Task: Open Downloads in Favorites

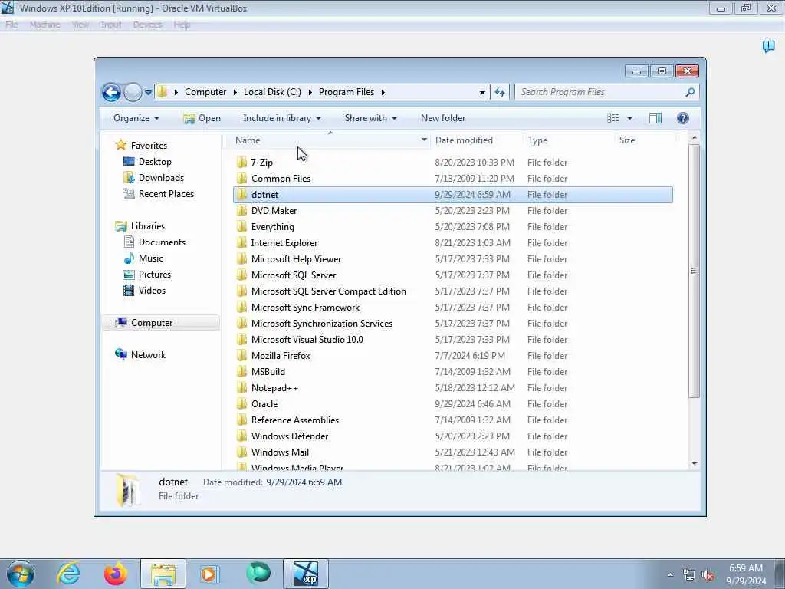Action: click(161, 178)
